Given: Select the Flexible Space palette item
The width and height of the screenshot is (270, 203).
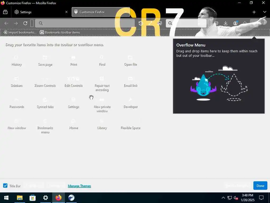Looking at the screenshot, I should coord(130,125).
